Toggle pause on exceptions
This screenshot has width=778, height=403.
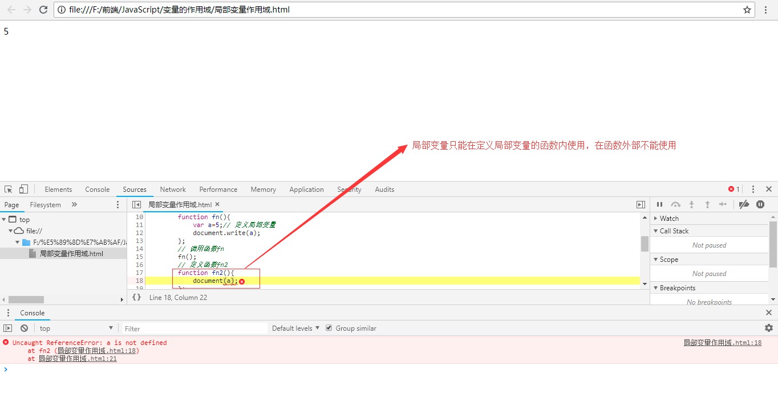760,204
